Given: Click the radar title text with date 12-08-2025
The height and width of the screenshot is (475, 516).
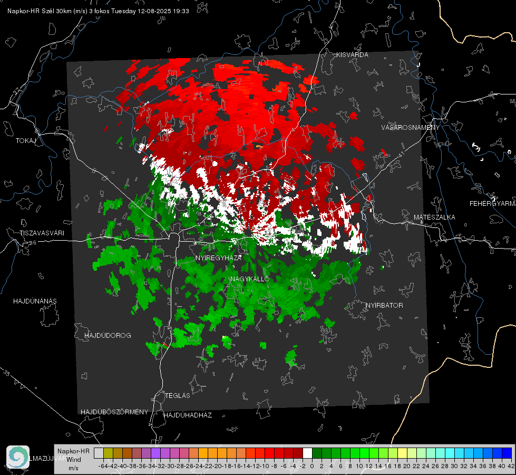Looking at the screenshot, I should [98, 11].
